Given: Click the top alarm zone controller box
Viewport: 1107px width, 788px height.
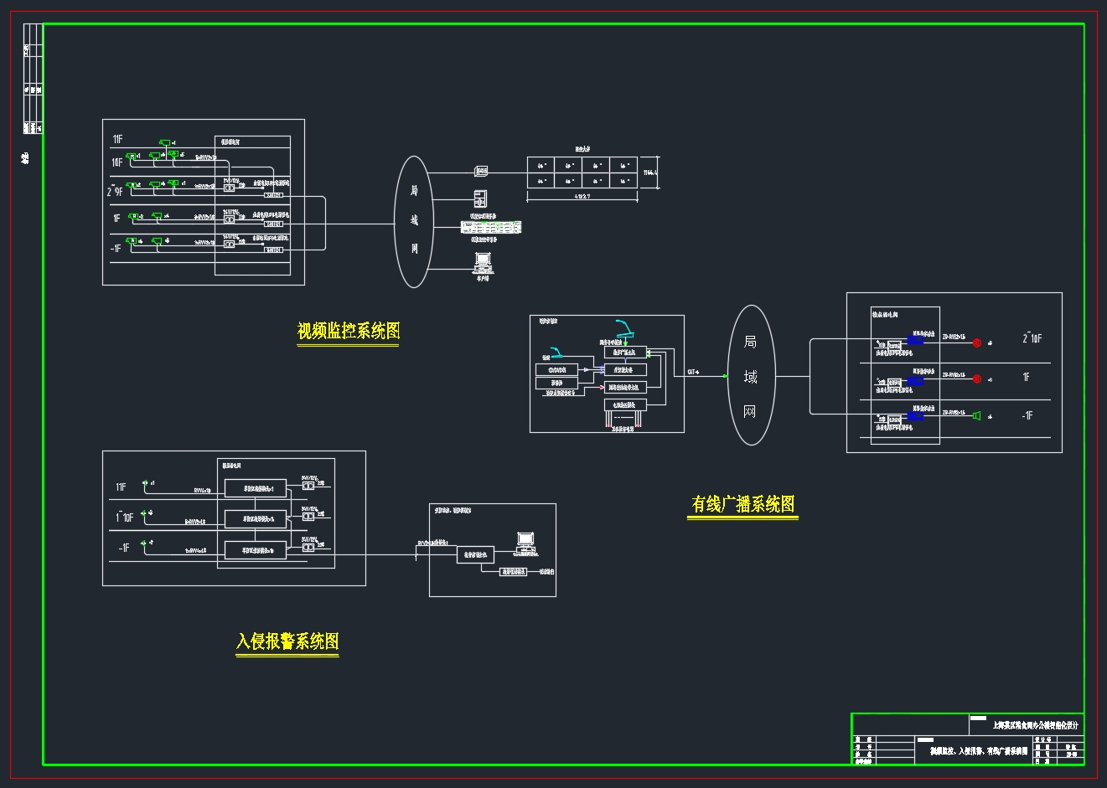Looking at the screenshot, I should 256,487.
